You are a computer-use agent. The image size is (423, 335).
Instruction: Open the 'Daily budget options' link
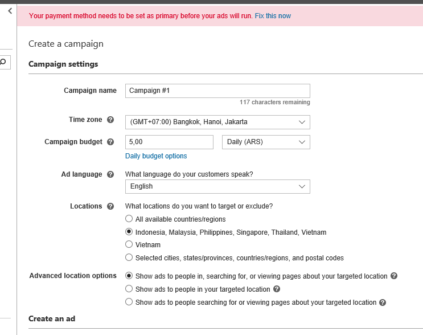[x=156, y=156]
